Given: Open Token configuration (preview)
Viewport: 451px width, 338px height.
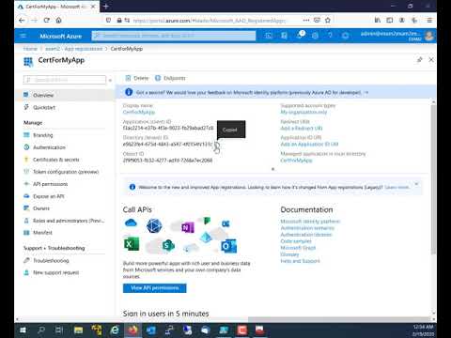Looking at the screenshot, I should click(66, 172).
